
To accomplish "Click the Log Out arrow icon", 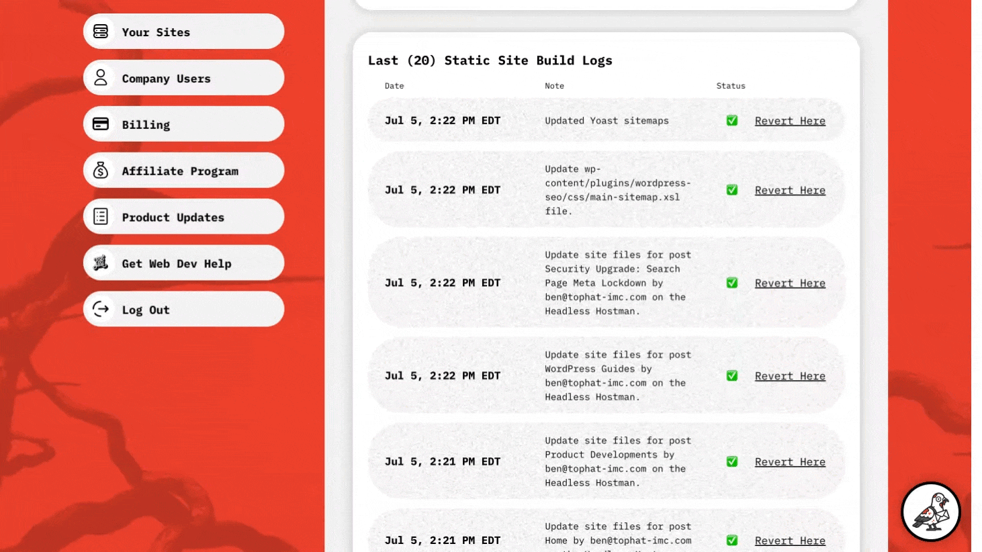I will [x=100, y=309].
